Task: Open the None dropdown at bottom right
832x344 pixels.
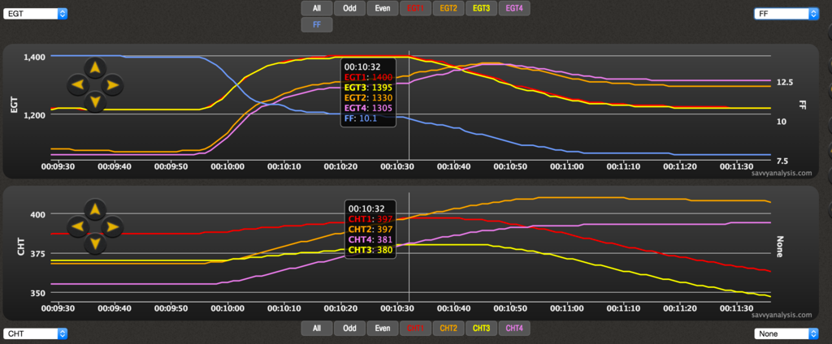Action: coord(784,333)
